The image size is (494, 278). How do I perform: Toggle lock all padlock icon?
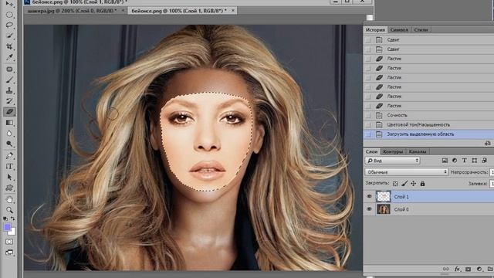(x=422, y=183)
